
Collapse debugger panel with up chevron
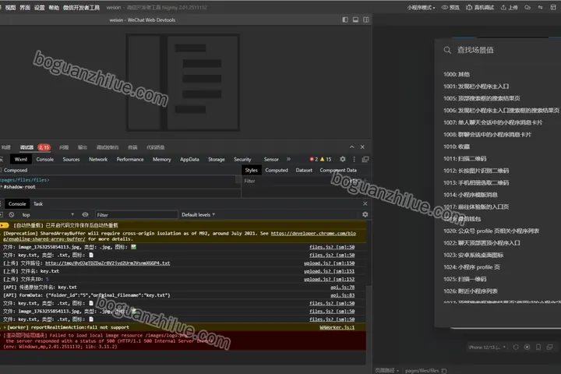pyautogui.click(x=352, y=146)
